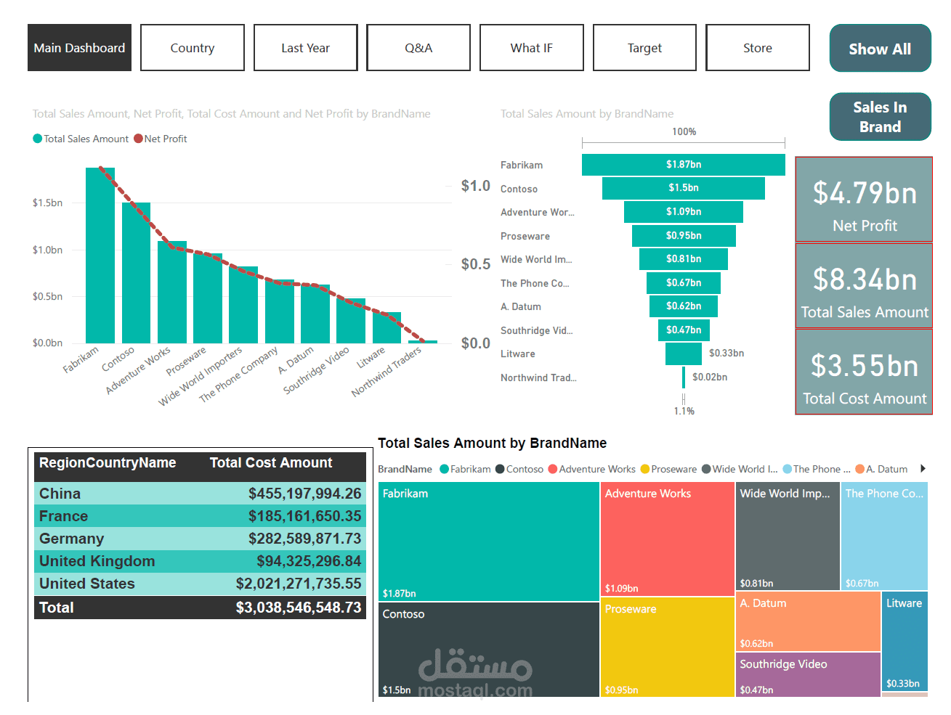This screenshot has height=715, width=951.
Task: Select the Southridge Video treemap tile
Action: (x=808, y=675)
